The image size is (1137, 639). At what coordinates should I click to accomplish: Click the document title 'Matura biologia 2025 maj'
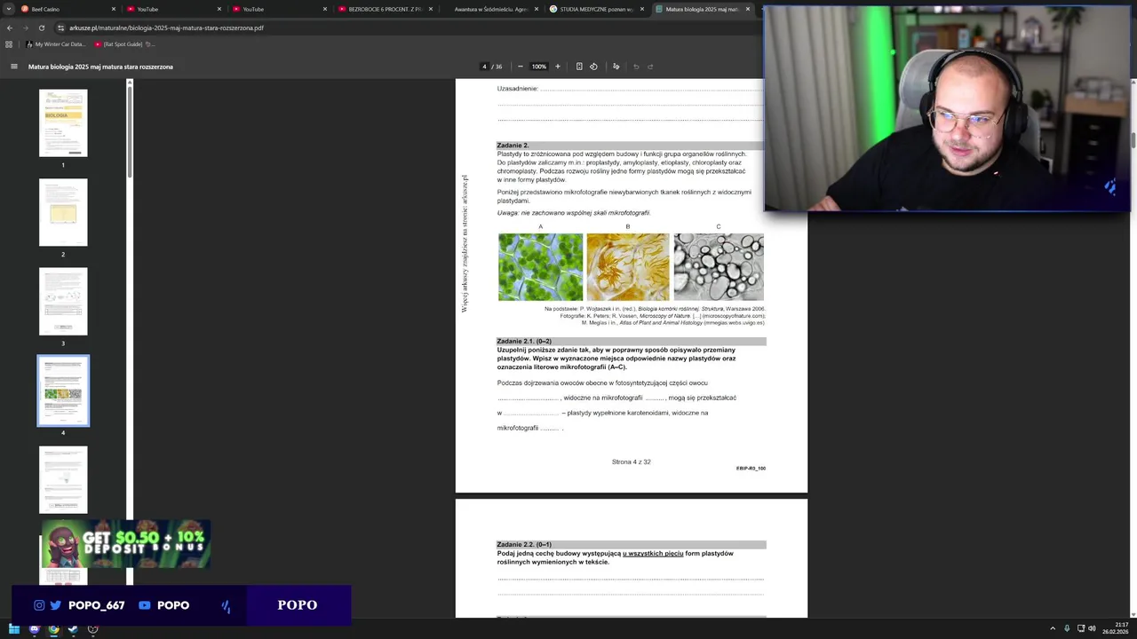point(100,67)
